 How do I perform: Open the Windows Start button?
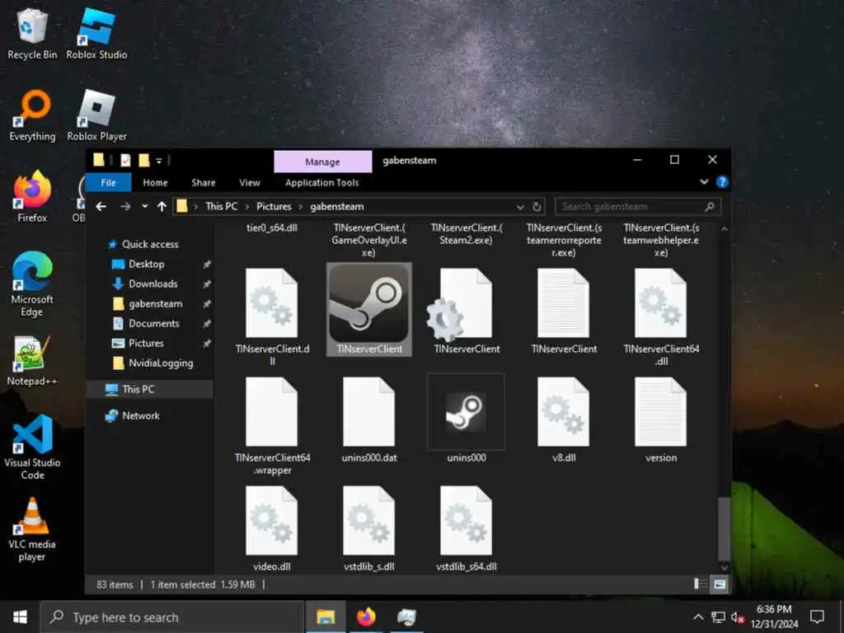(20, 617)
